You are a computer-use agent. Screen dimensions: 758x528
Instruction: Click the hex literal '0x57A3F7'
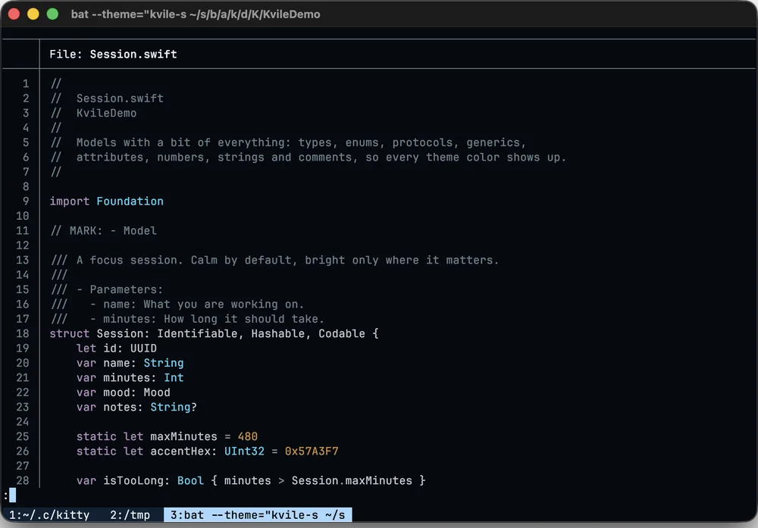pos(312,451)
